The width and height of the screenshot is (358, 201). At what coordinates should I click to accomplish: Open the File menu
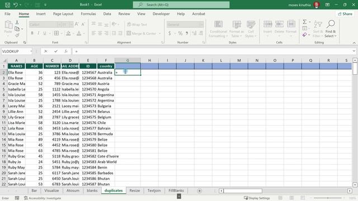tap(7, 13)
